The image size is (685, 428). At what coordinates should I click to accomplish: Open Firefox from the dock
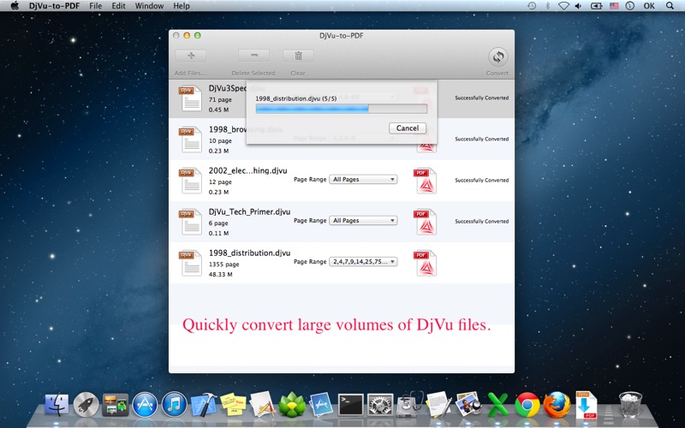pos(557,404)
